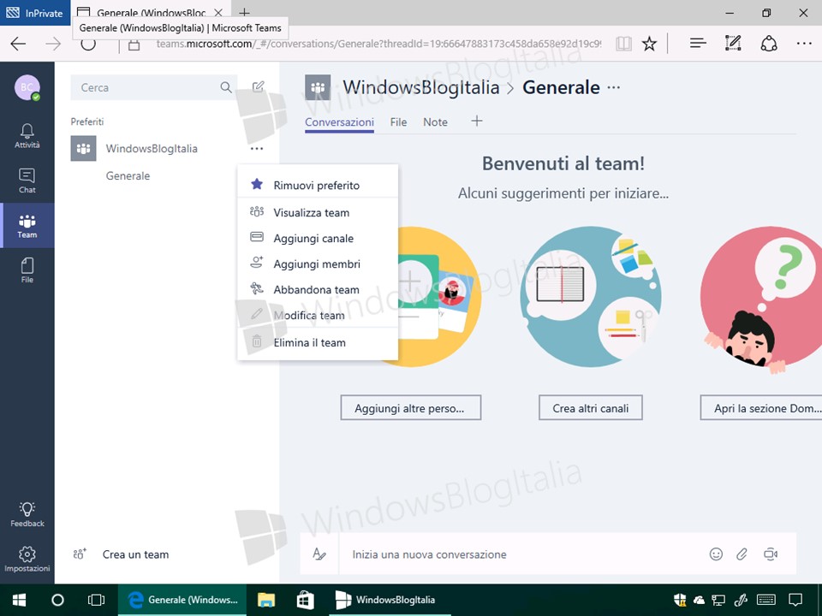Open the Note tab
Viewport: 822px width, 616px height.
(435, 122)
